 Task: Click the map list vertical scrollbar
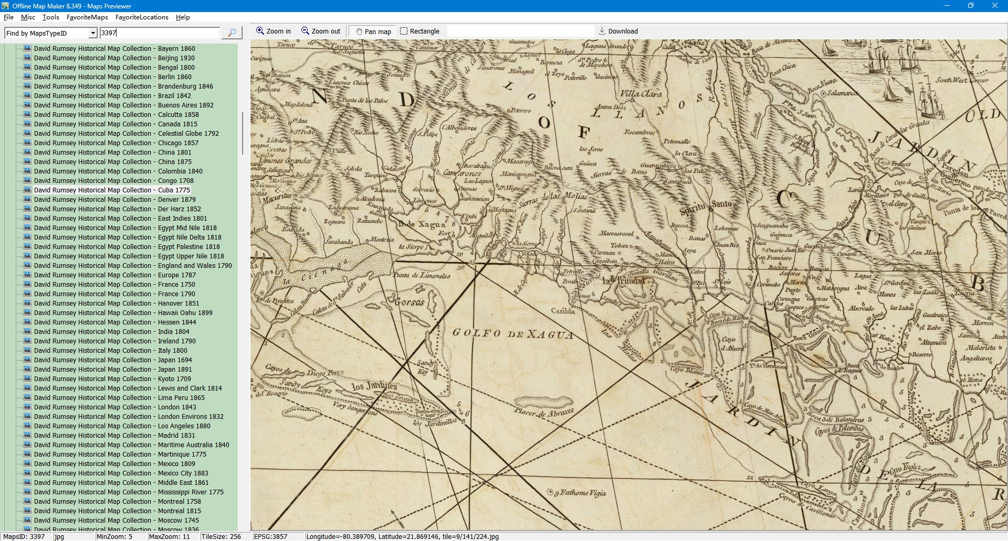coord(242,133)
